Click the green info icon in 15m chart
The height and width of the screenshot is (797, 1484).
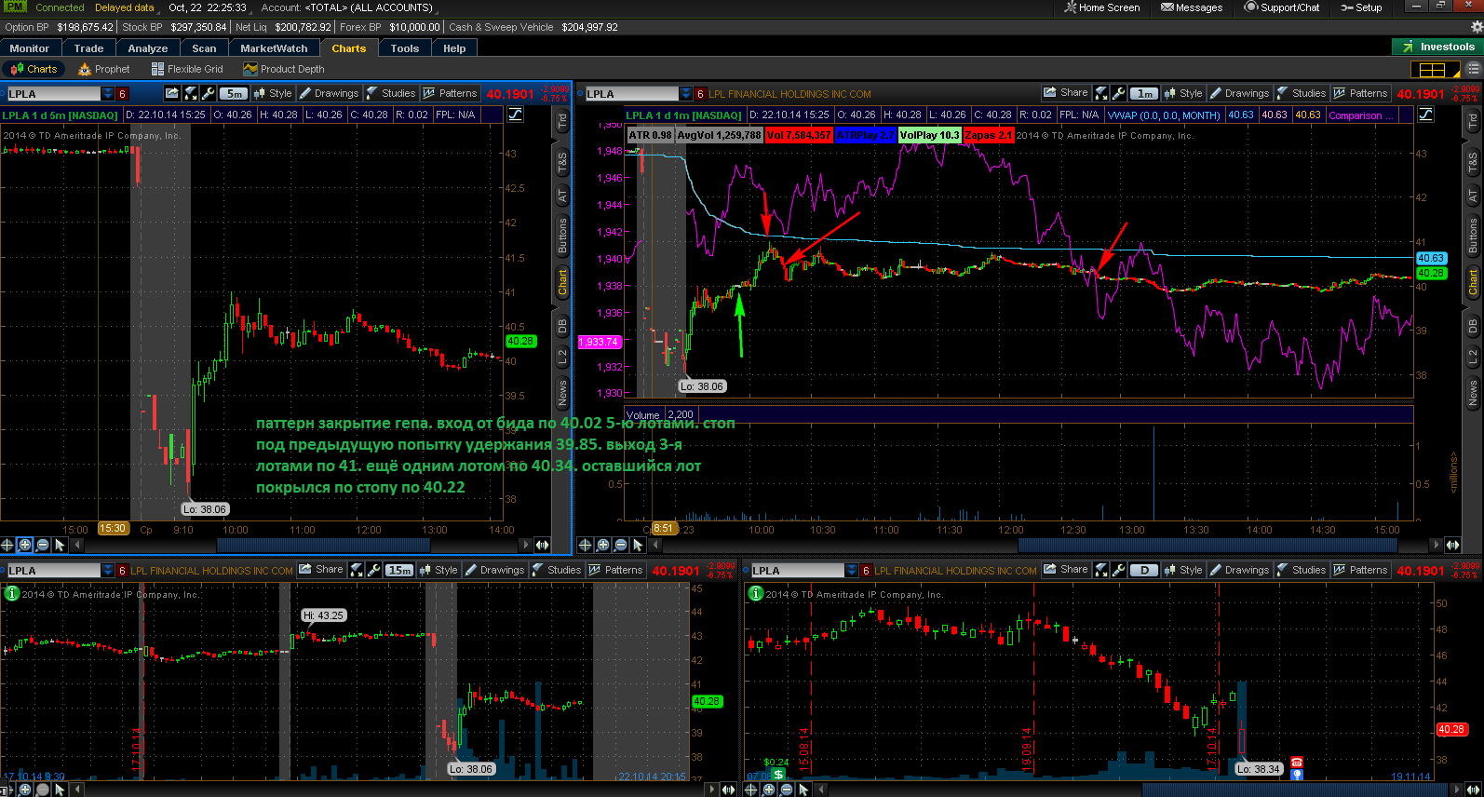click(x=12, y=593)
